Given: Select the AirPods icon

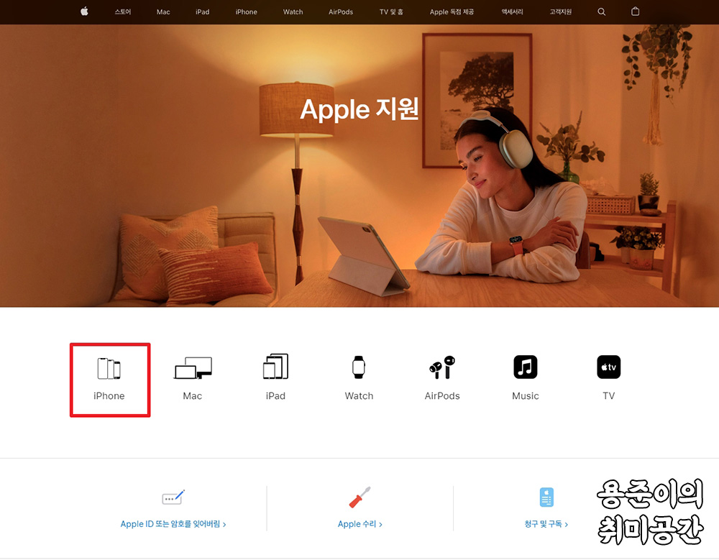Looking at the screenshot, I should pyautogui.click(x=442, y=367).
